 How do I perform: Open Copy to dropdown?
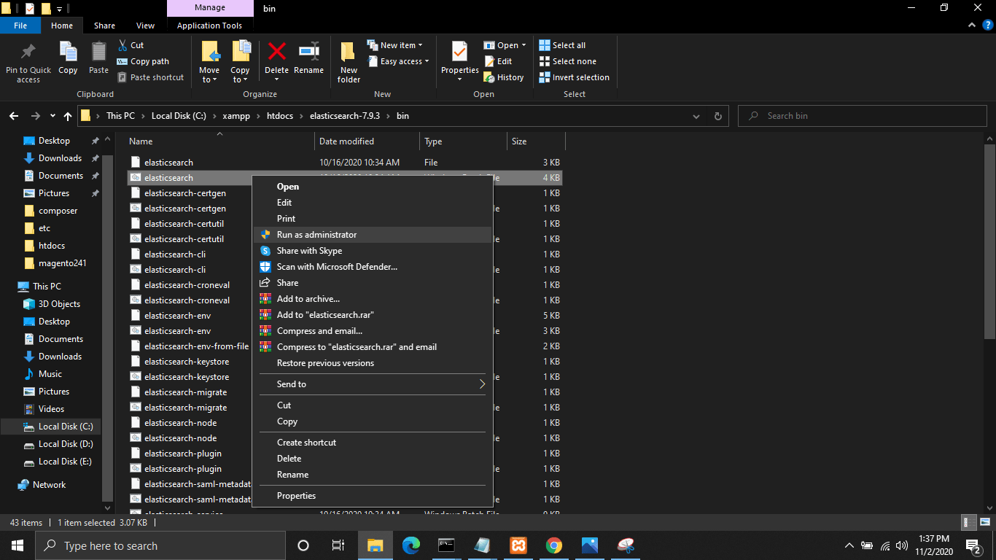[240, 75]
